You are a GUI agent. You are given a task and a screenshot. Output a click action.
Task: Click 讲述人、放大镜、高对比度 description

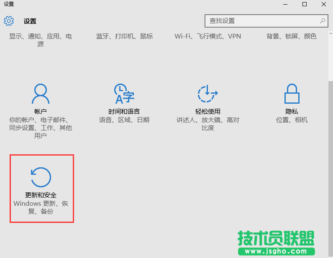click(x=207, y=124)
